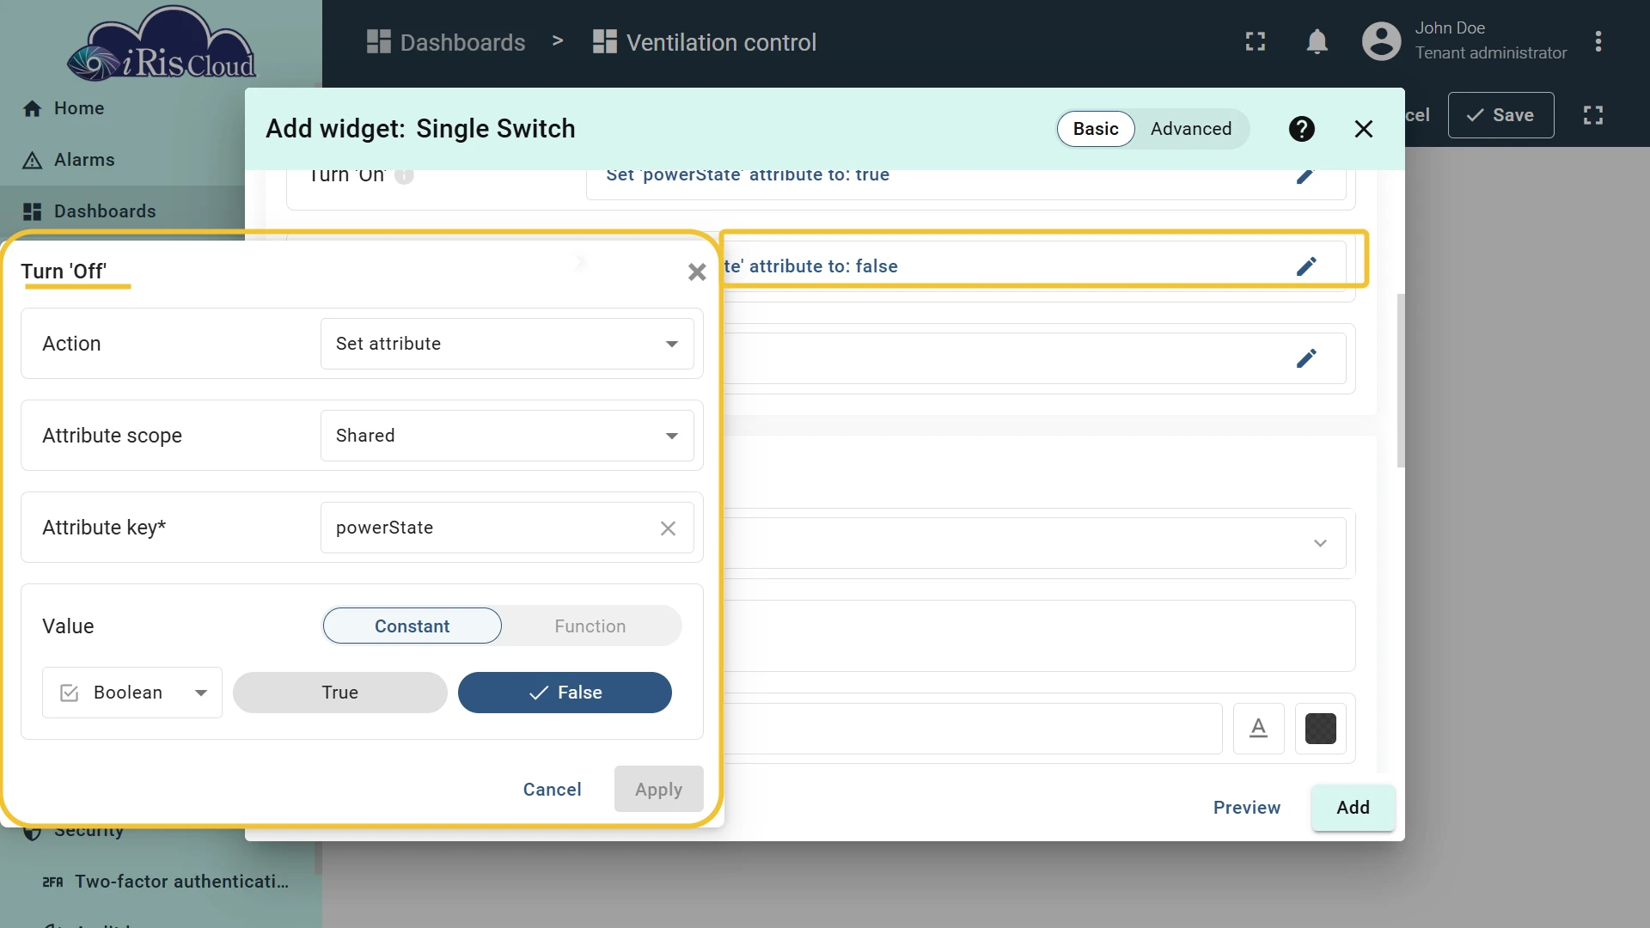Click Cancel in the Turn 'Off' popup
1650x928 pixels.
[x=552, y=790]
